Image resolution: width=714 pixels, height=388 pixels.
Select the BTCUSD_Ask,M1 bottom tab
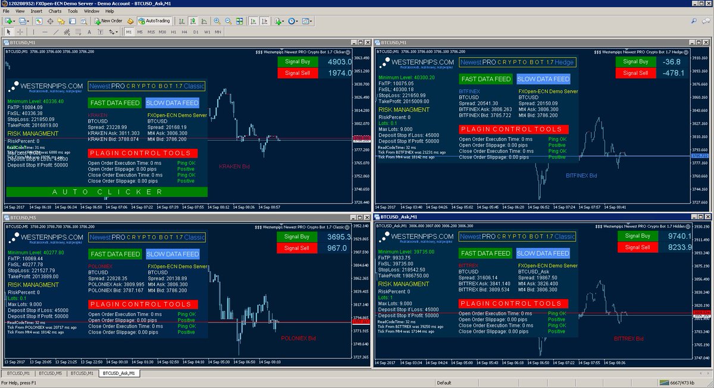[x=118, y=373]
